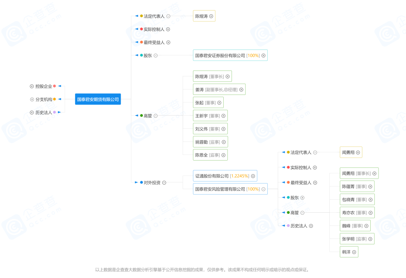This screenshot has height=278, width=406.
Task: Click the 对外投资 label text
Action: pyautogui.click(x=152, y=183)
